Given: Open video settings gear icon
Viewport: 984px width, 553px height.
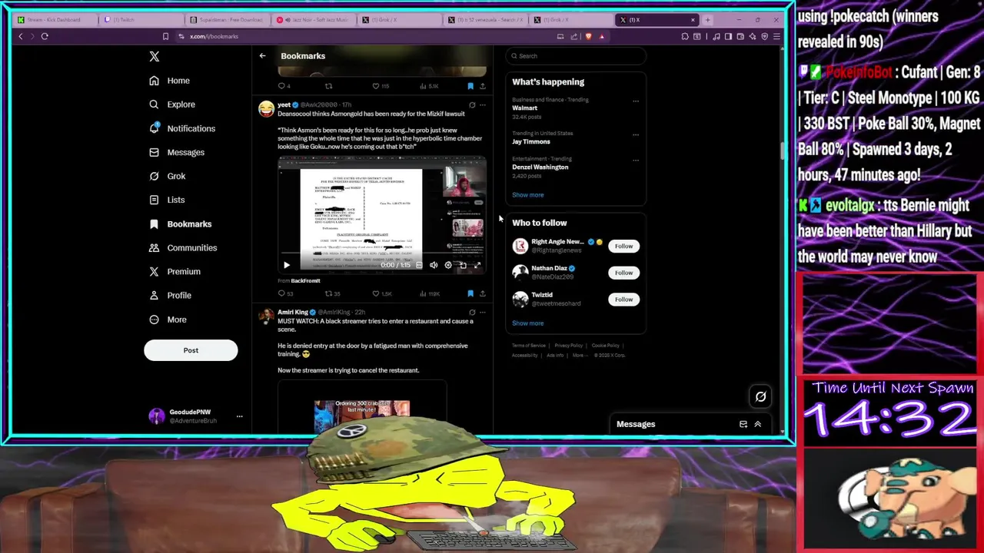Looking at the screenshot, I should coord(448,265).
